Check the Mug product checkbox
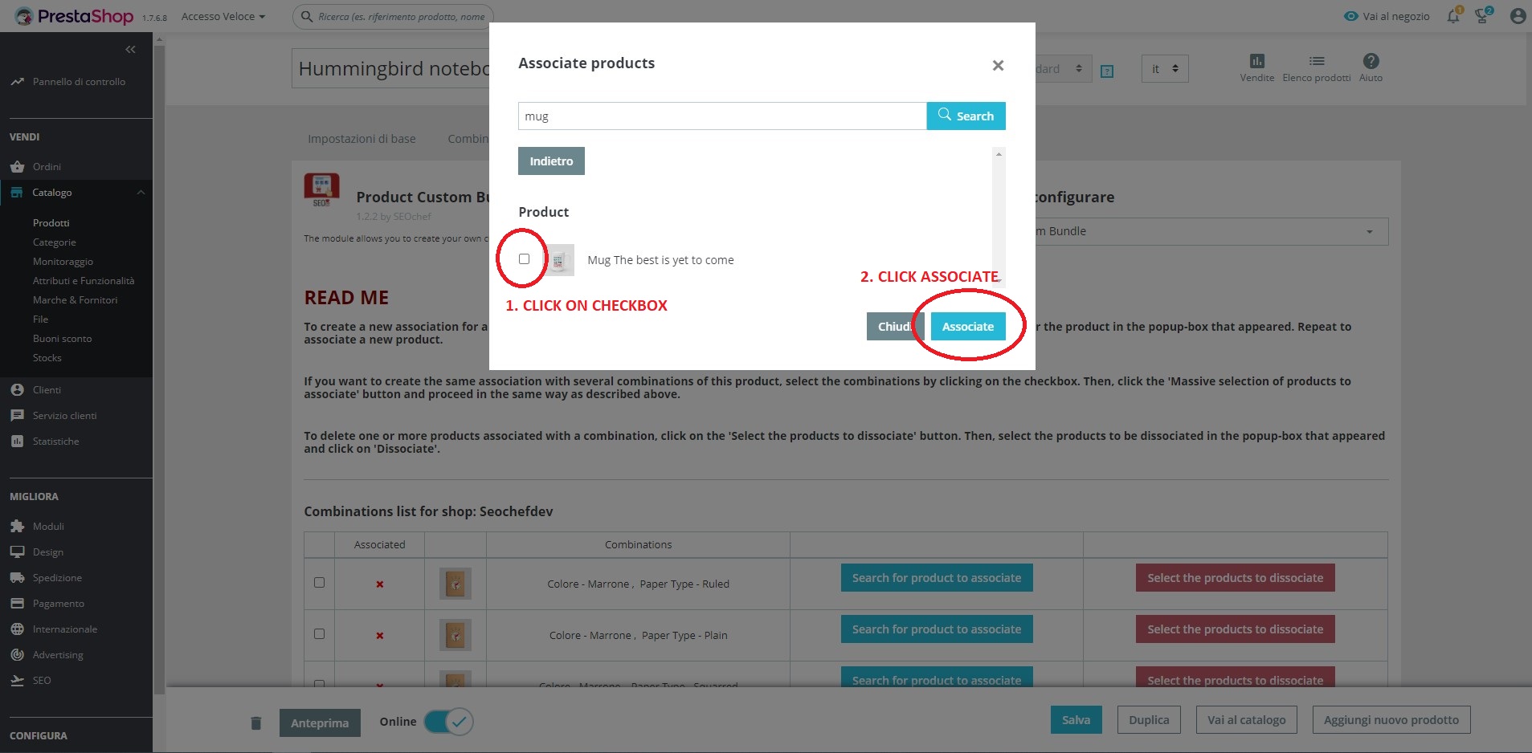 click(x=524, y=259)
